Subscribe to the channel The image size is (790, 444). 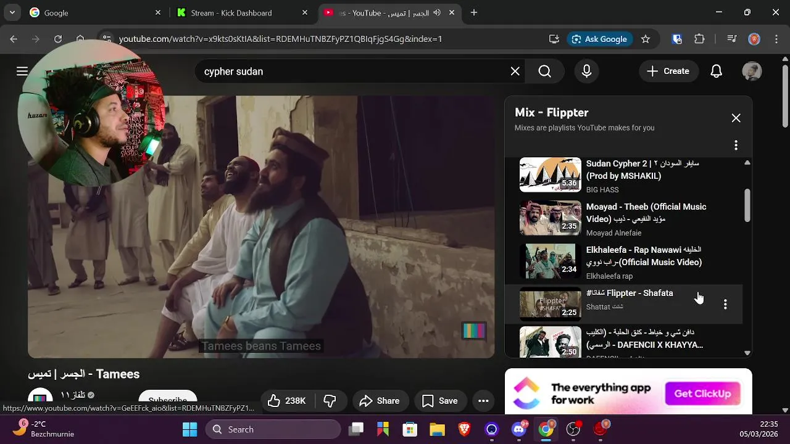168,400
